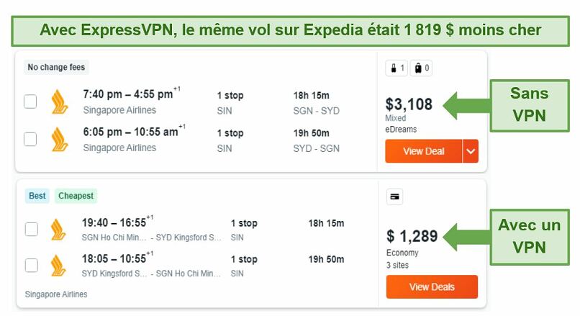Screen dimensions: 580x316
Task: Click the payment card icon in second result
Action: 394,197
